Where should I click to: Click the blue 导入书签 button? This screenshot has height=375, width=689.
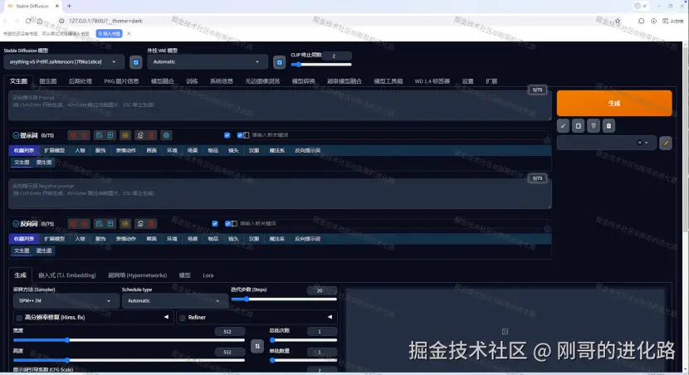[x=109, y=33]
